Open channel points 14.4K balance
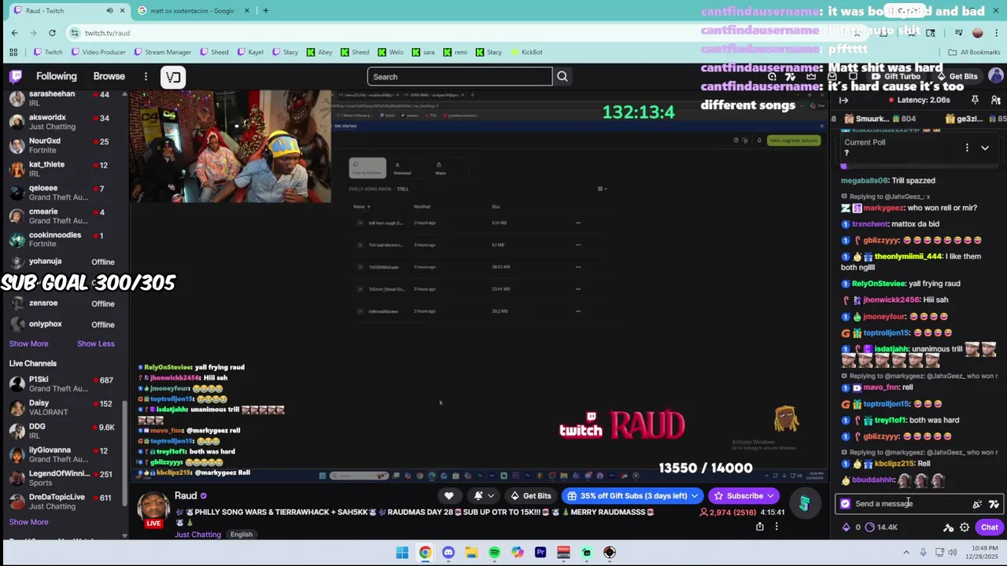1007x566 pixels. click(x=881, y=527)
